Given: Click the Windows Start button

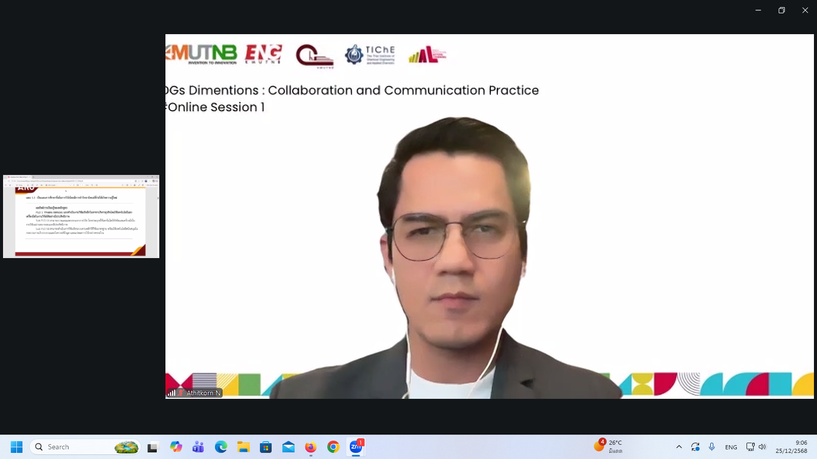Looking at the screenshot, I should pyautogui.click(x=16, y=447).
